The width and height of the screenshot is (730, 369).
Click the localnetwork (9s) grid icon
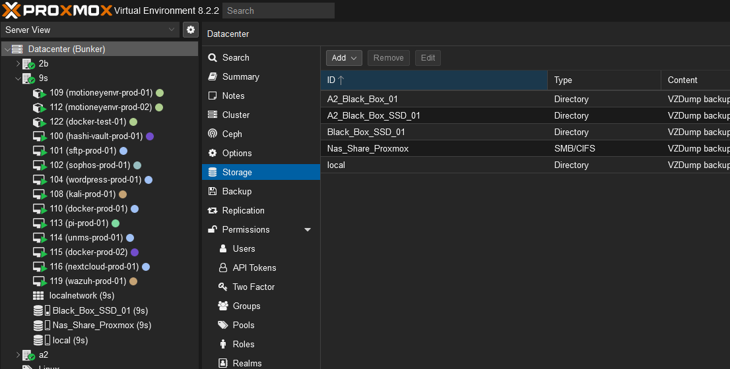coord(38,296)
